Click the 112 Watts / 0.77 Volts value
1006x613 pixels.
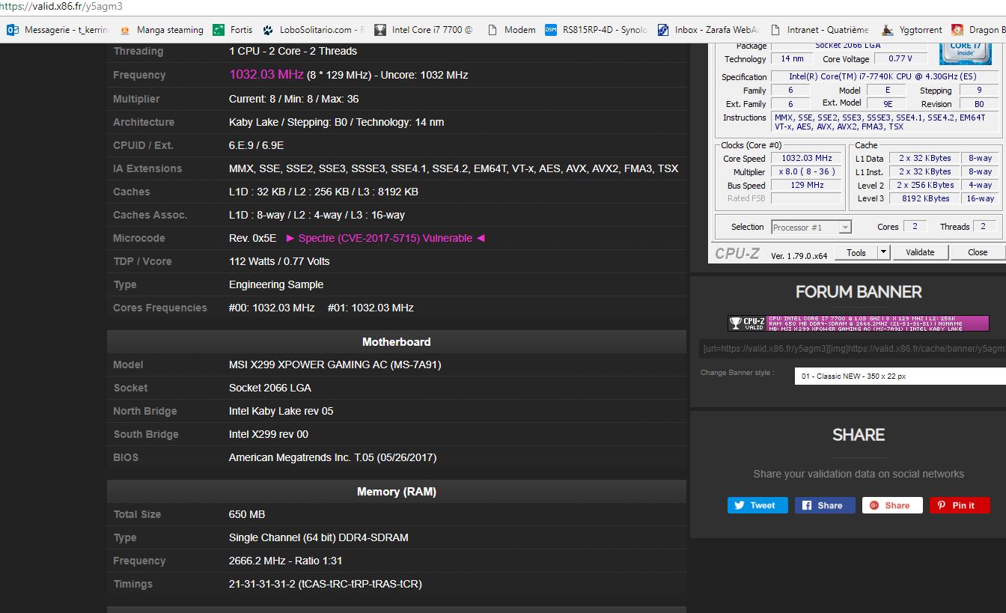click(x=279, y=261)
